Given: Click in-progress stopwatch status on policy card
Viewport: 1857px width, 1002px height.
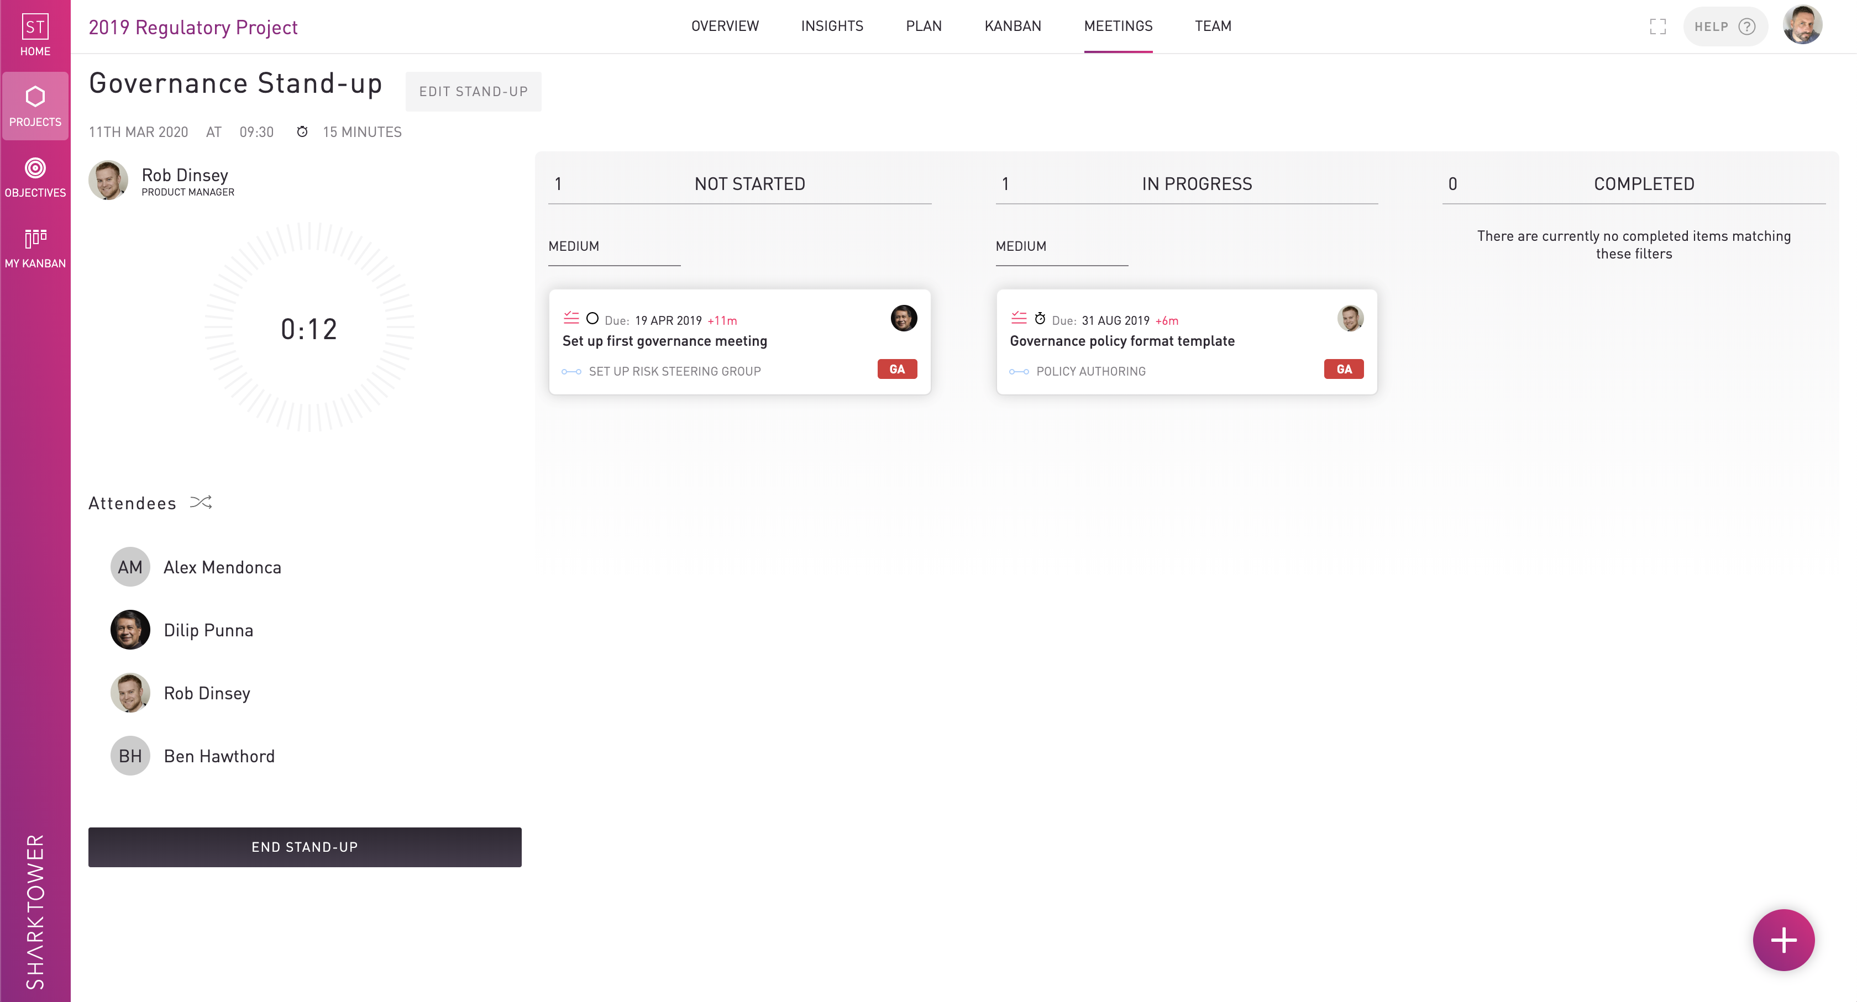Looking at the screenshot, I should pos(1040,318).
